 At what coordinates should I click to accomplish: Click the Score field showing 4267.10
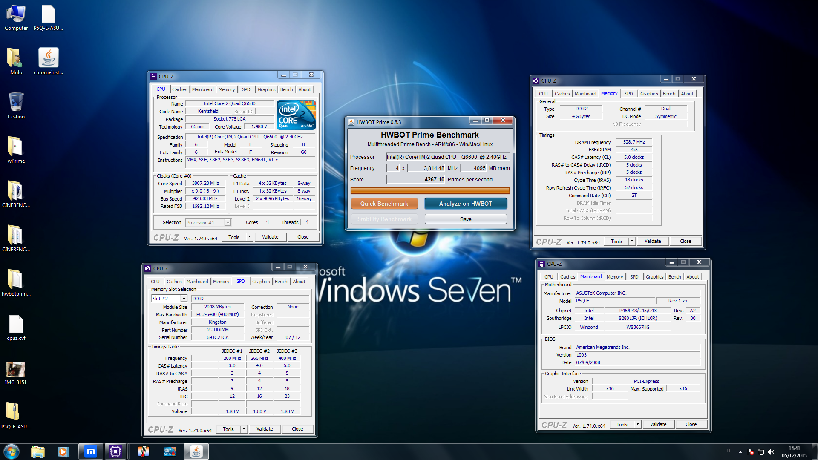(415, 180)
